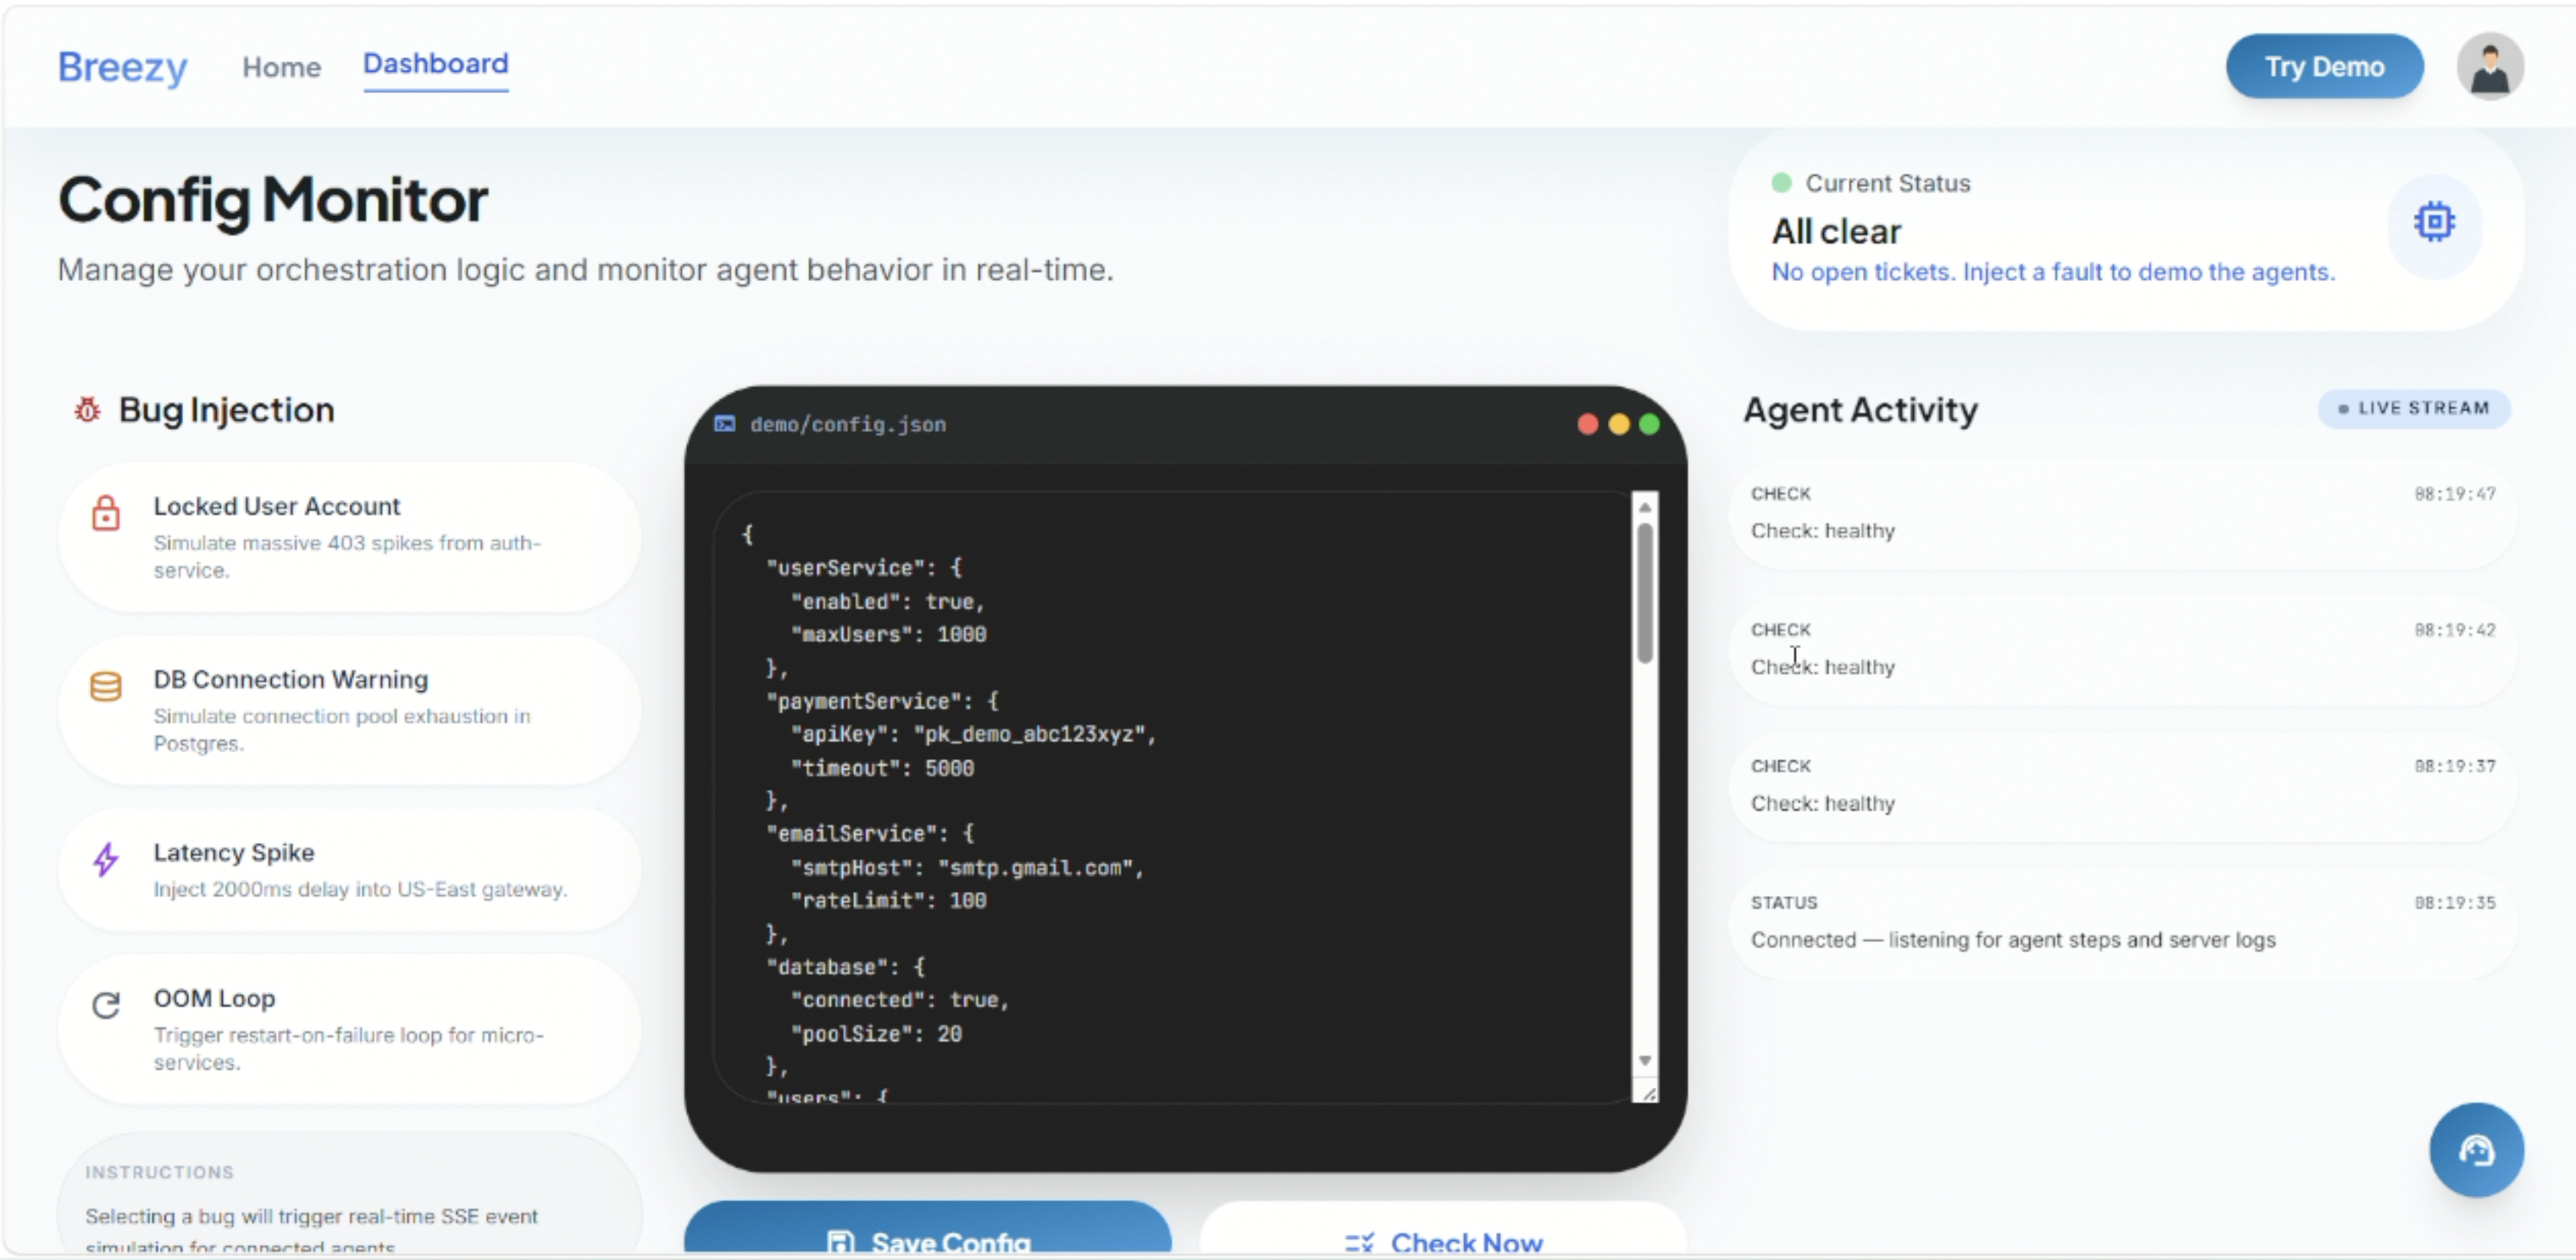Click the Save Config button
The height and width of the screenshot is (1260, 2576).
coord(927,1238)
